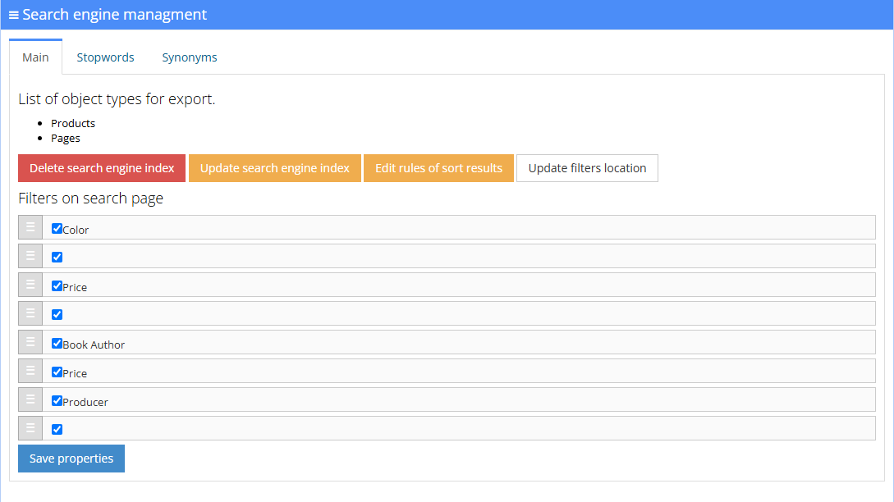This screenshot has width=894, height=502.
Task: Open the hamburger menu beside Search engine managment
Action: click(x=14, y=16)
